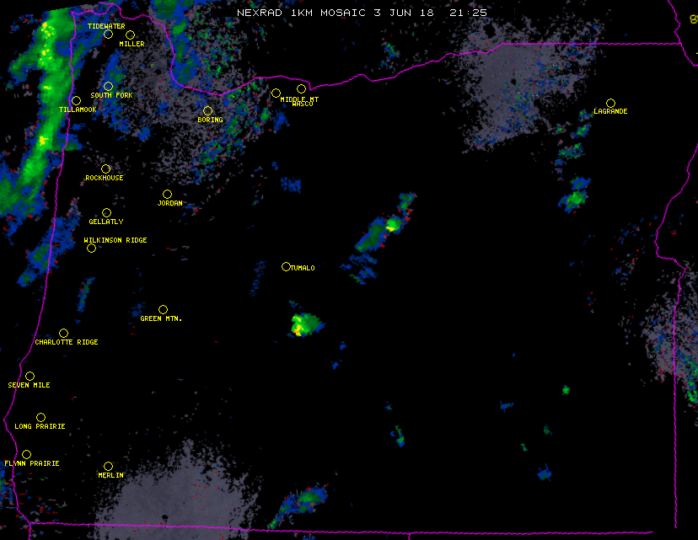
Task: Click the Gellatly station circle marker
Action: click(106, 212)
